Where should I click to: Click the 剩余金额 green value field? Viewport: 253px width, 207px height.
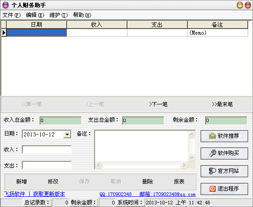click(x=226, y=120)
